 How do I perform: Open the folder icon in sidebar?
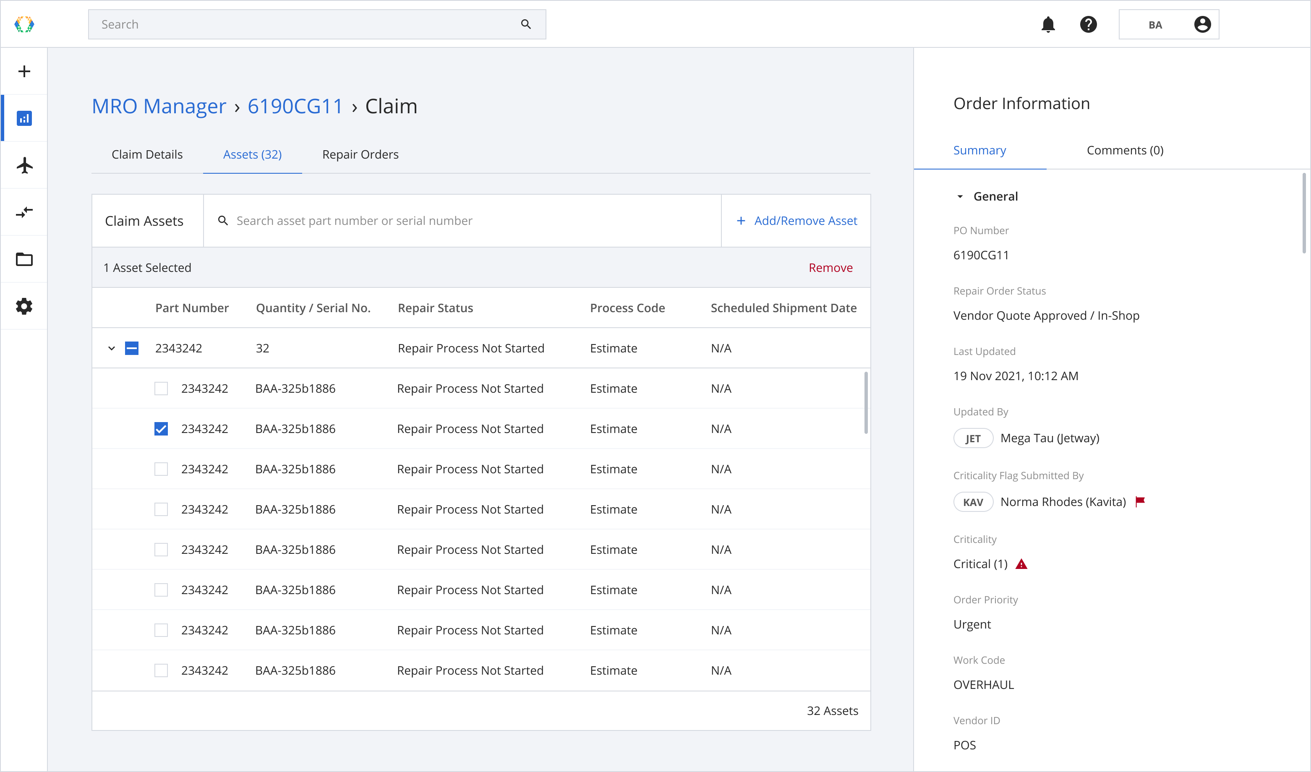(24, 259)
